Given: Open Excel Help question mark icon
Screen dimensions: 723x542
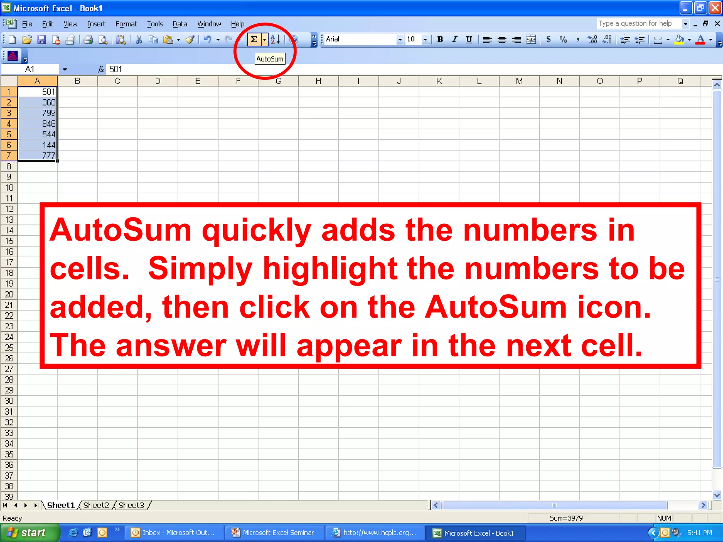Looking at the screenshot, I should pos(294,40).
